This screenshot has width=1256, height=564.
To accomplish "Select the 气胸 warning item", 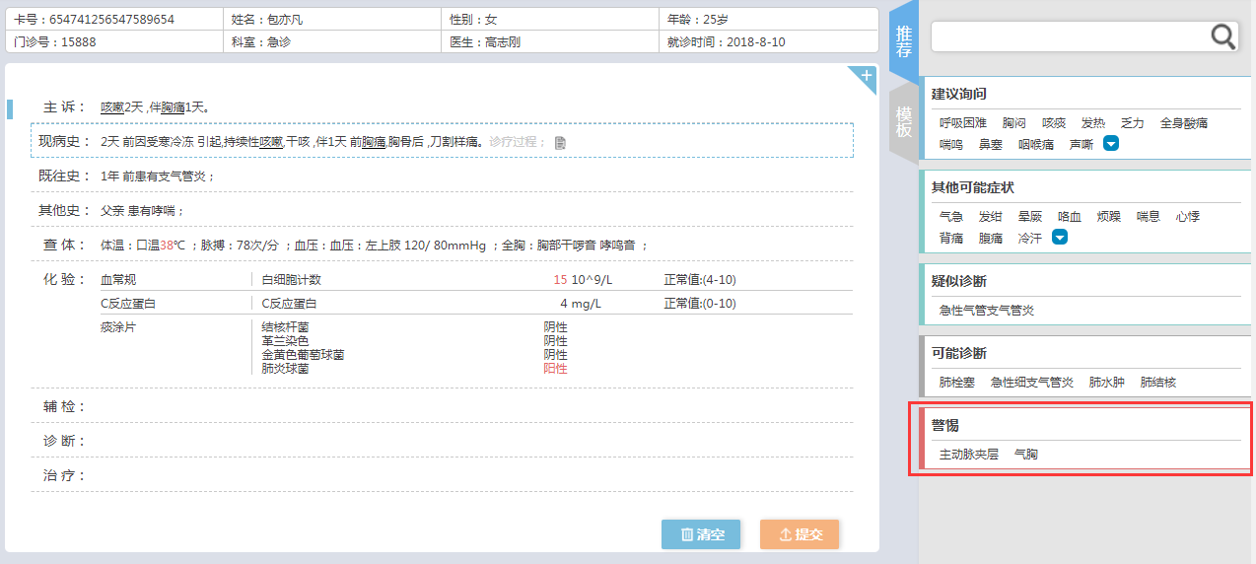I will pos(1026,455).
